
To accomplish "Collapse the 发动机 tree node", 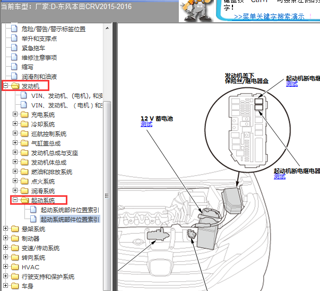I will pyautogui.click(x=5, y=86).
